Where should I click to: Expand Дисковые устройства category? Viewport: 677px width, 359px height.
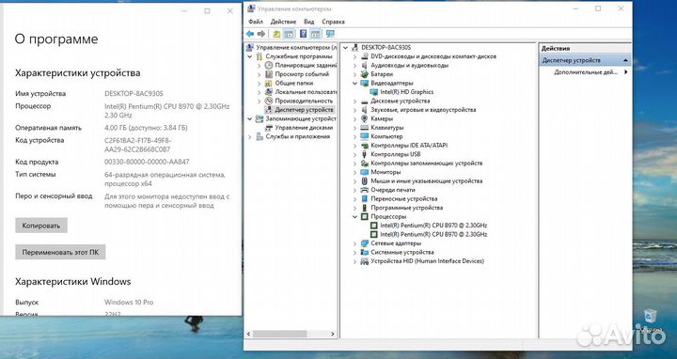coord(354,101)
